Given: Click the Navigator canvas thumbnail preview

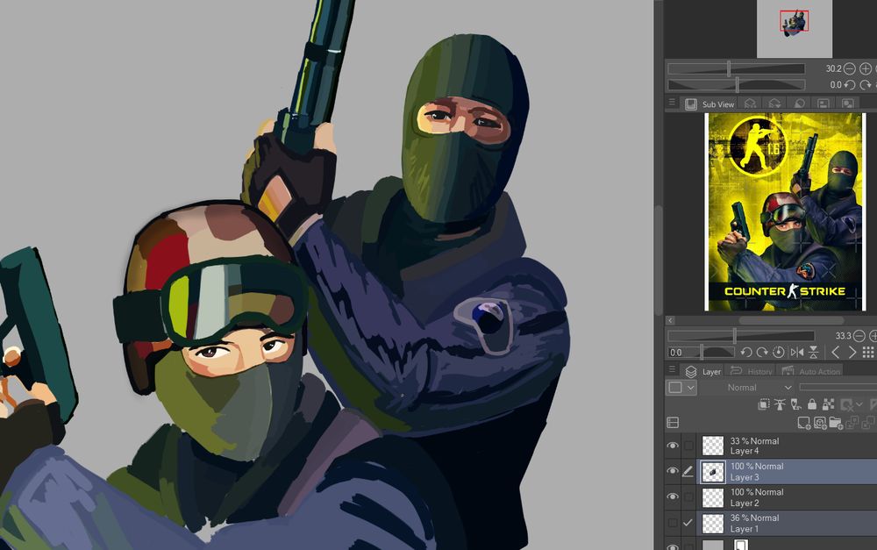Looking at the screenshot, I should click(795, 29).
